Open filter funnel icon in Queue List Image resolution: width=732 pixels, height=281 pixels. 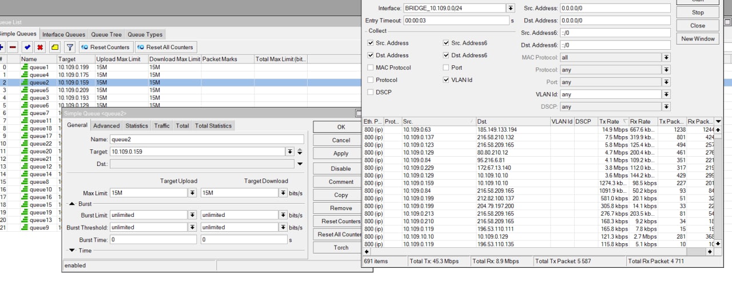[70, 47]
